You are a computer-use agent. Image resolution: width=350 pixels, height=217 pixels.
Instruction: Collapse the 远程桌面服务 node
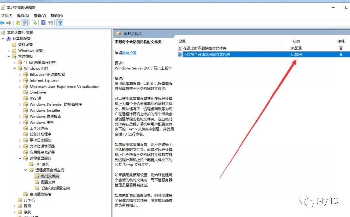click(x=20, y=158)
